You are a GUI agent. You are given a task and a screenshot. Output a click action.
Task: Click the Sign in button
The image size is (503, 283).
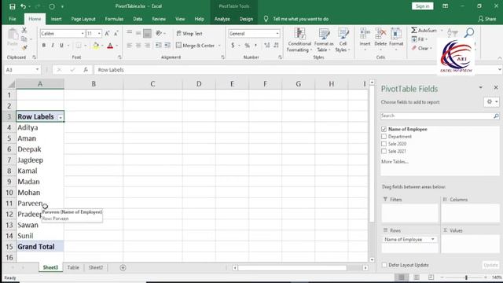pyautogui.click(x=423, y=6)
